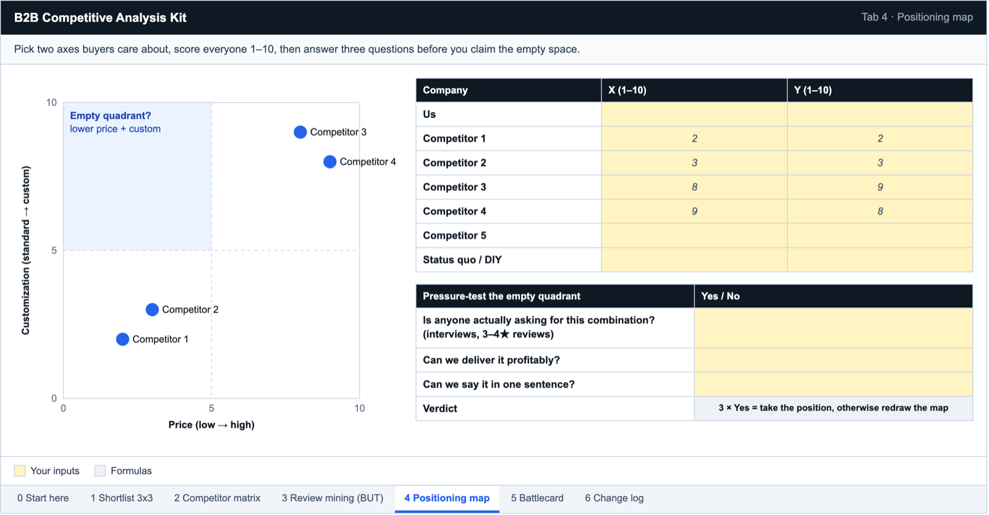The height and width of the screenshot is (515, 989).
Task: Click the Yes/No cell for 'anyone actually asking'
Action: click(x=834, y=328)
